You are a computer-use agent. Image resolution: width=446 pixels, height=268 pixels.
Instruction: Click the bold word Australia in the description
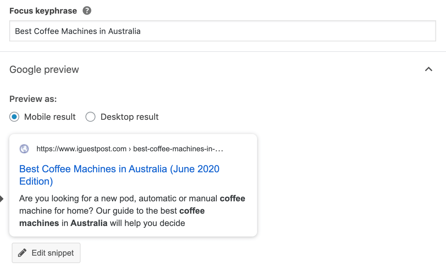click(x=89, y=223)
